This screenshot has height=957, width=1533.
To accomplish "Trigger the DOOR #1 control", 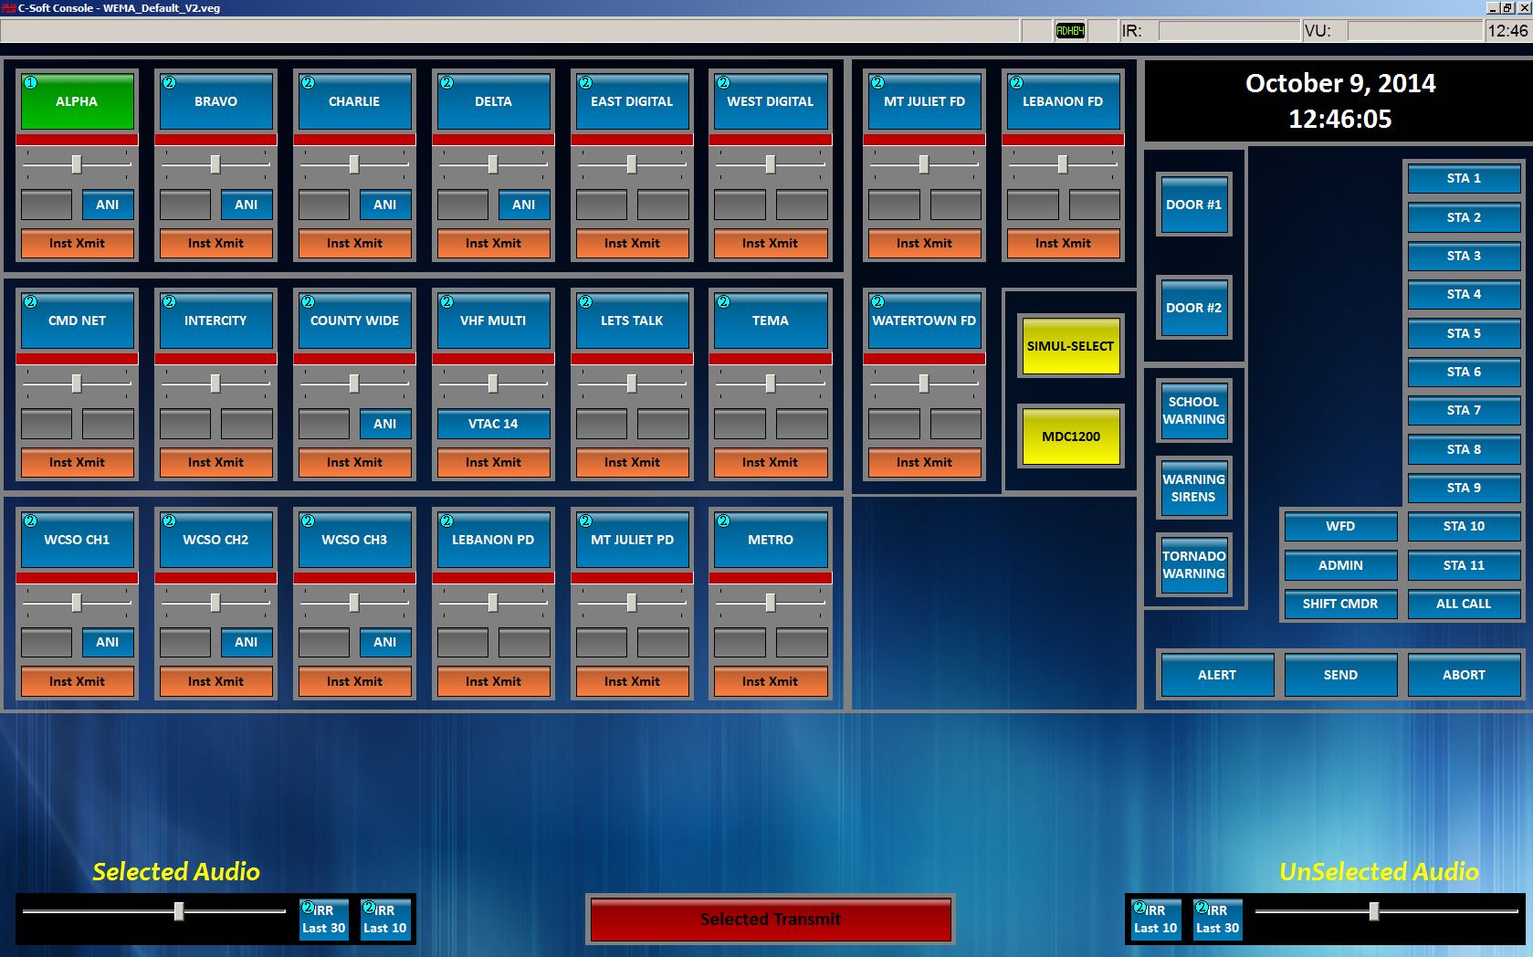I will pos(1193,205).
